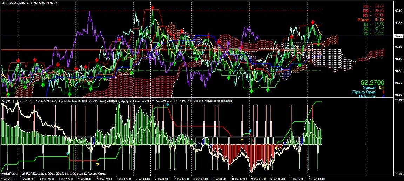
Task: Click the Hi to Low label
Action: [x=367, y=96]
